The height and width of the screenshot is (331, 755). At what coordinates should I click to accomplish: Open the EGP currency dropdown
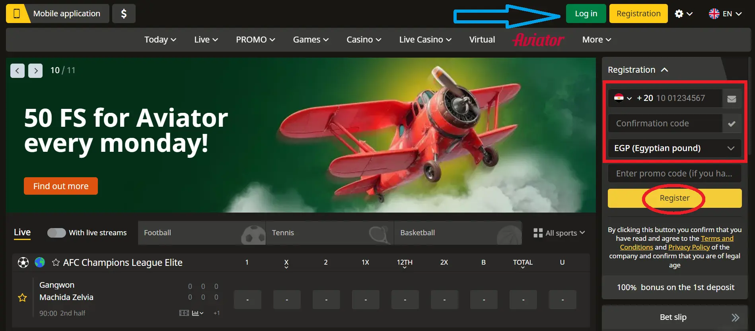[x=674, y=148]
